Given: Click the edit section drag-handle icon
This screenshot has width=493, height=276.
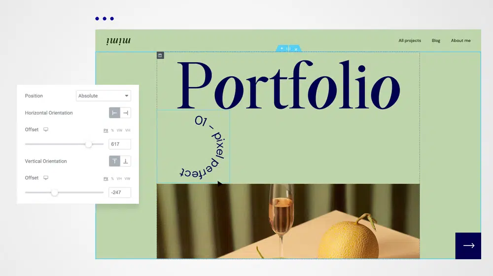Looking at the screenshot, I should [x=288, y=49].
